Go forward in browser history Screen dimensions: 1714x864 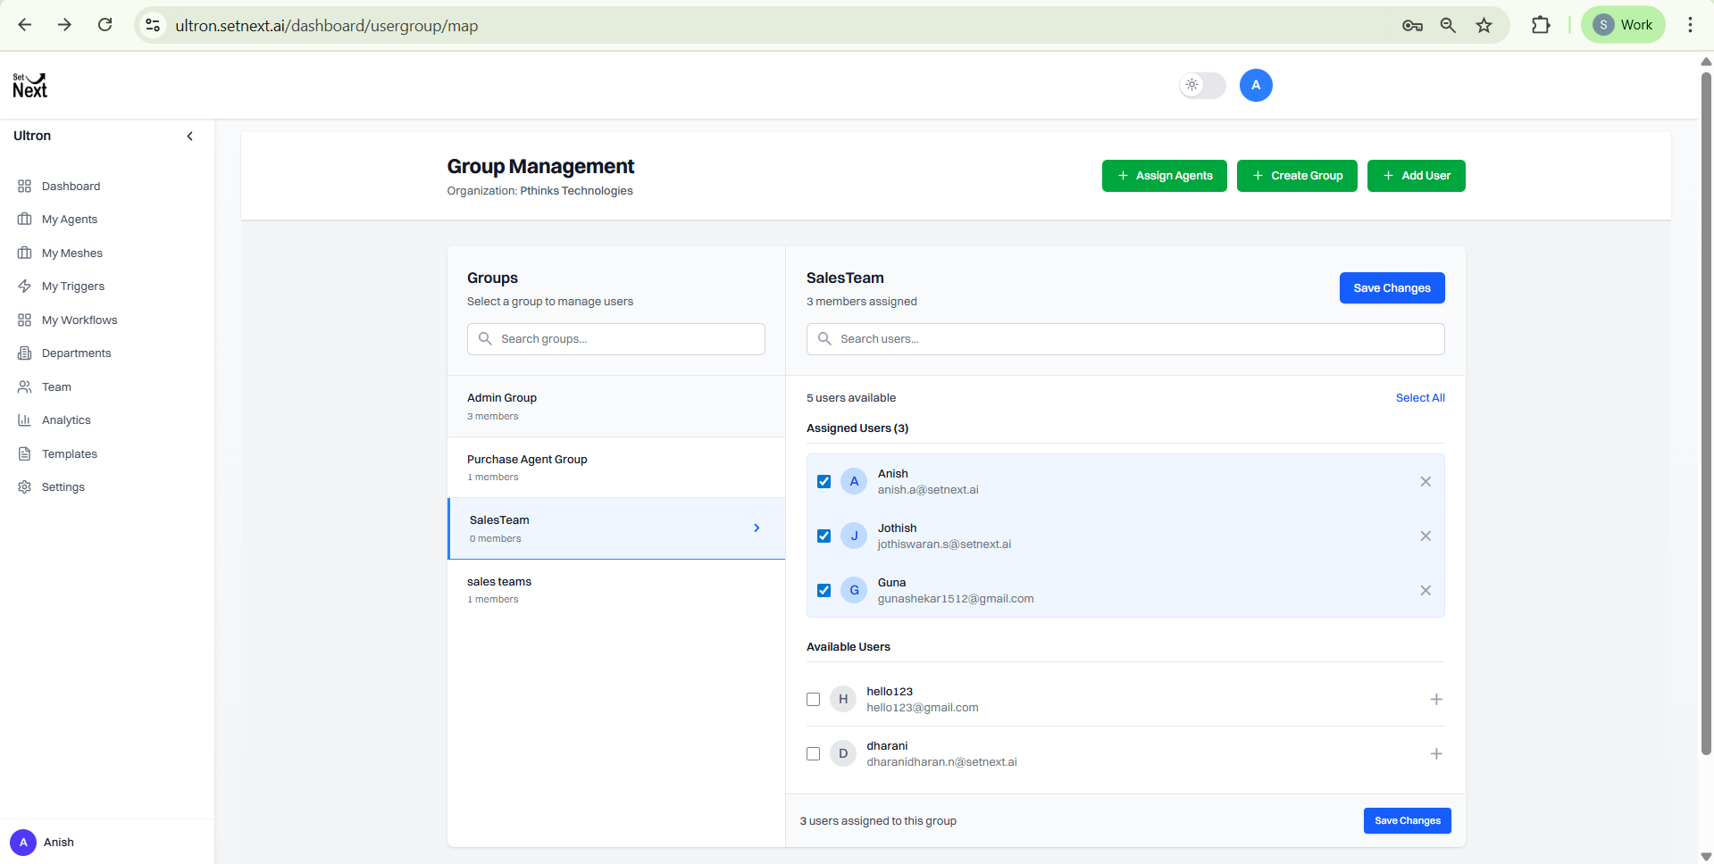click(64, 25)
